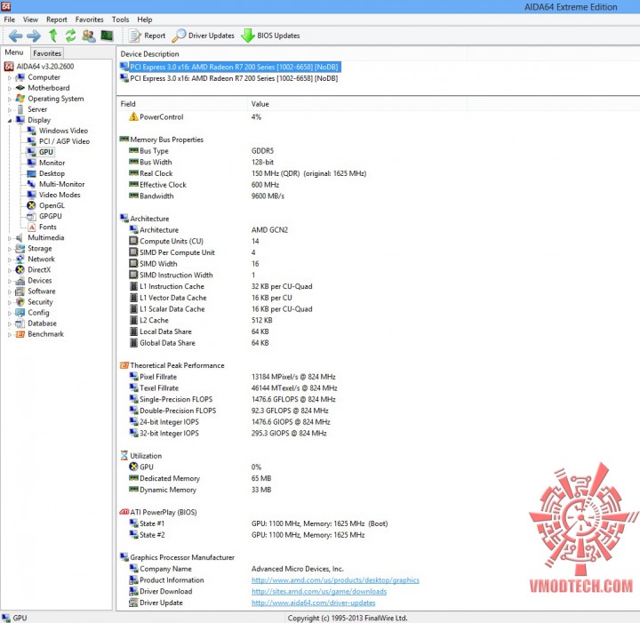
Task: Click the Storage icon in tree
Action: 20,249
